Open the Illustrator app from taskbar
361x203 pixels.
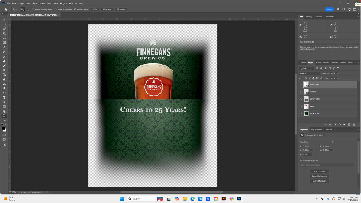(x=224, y=199)
